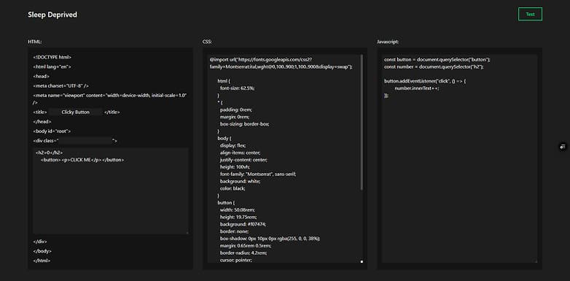Screen dimensions: 570x281
Task: Grab the Javascript textarea resize handle
Action: click(x=536, y=261)
